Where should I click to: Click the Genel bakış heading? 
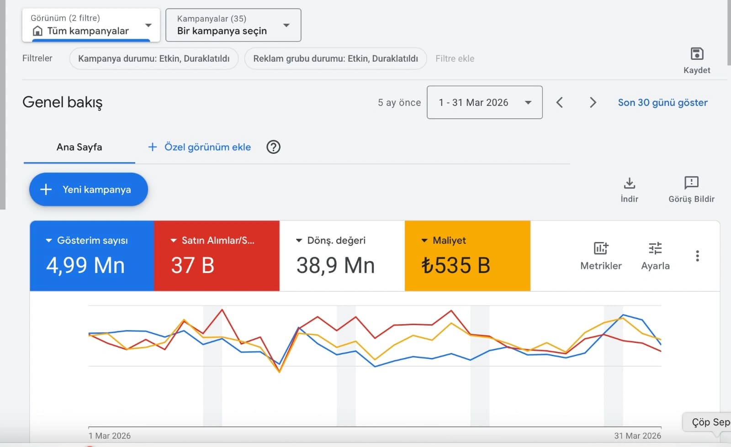coord(63,102)
